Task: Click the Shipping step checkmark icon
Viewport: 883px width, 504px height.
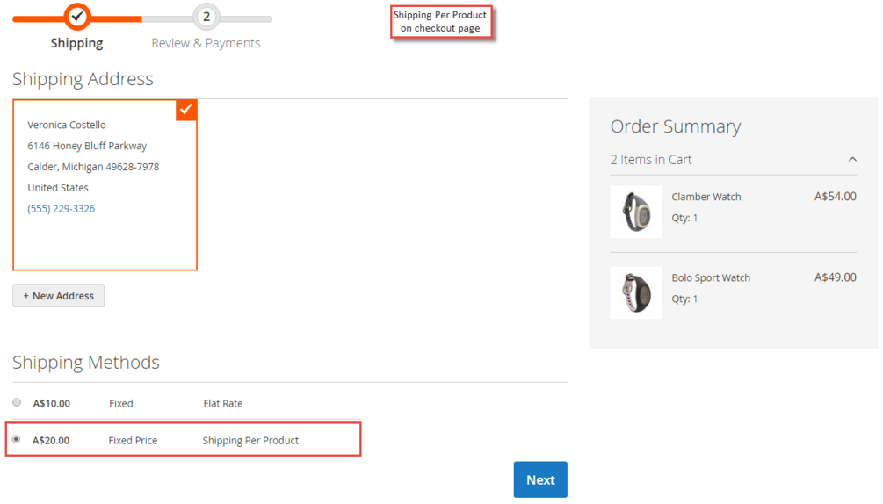Action: (77, 16)
